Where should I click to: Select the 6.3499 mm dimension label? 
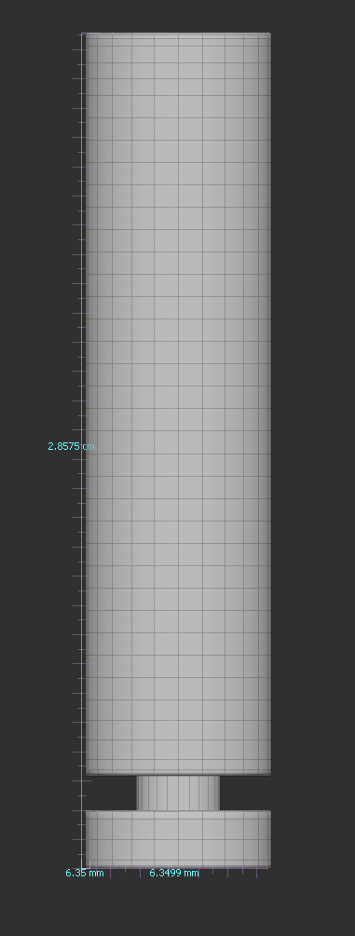click(174, 873)
